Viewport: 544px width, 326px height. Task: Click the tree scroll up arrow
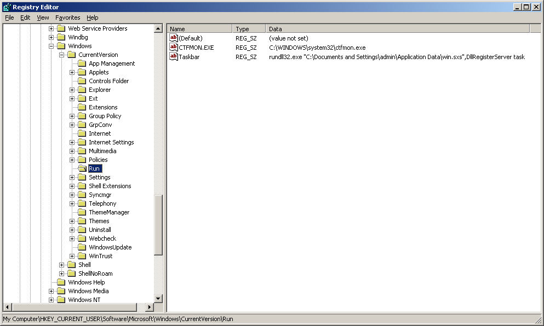click(x=158, y=29)
